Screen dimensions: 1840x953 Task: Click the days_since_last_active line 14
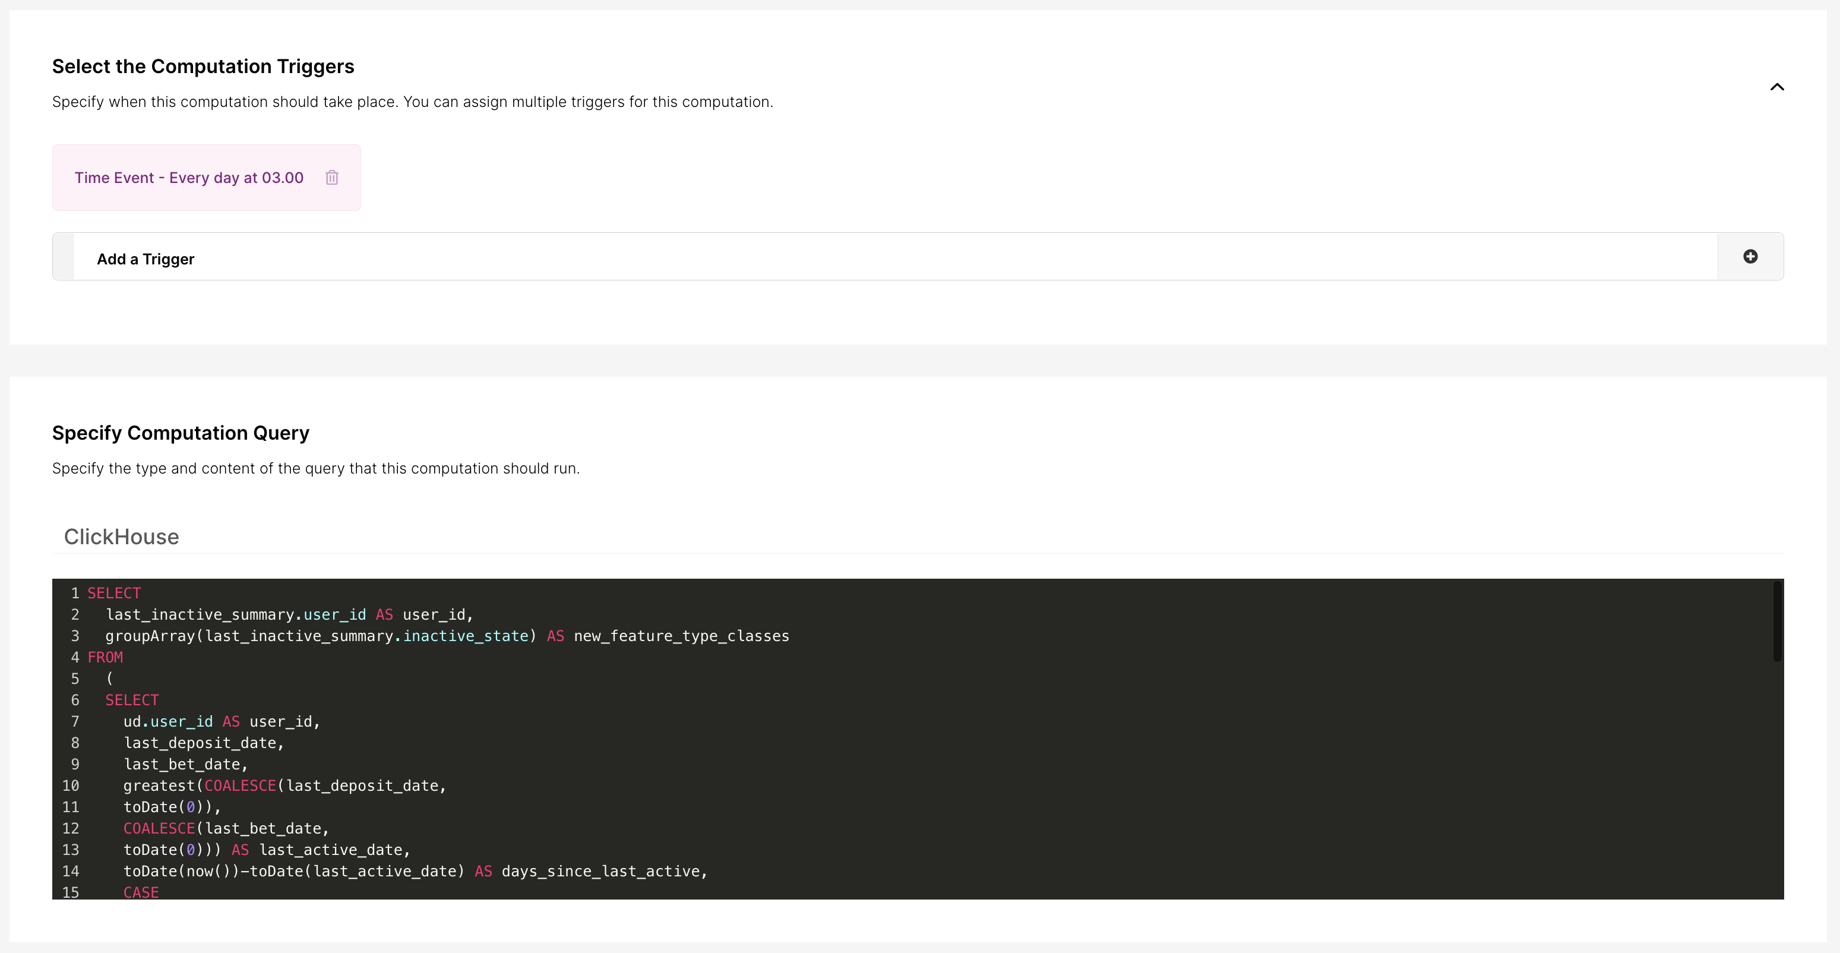[415, 872]
